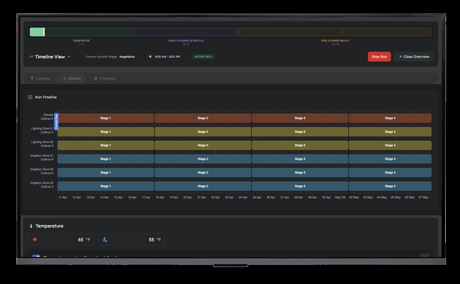This screenshot has width=460, height=284.
Task: Select Stage 1 bar in Irrigation Zone 01 row
Action: pos(106,159)
